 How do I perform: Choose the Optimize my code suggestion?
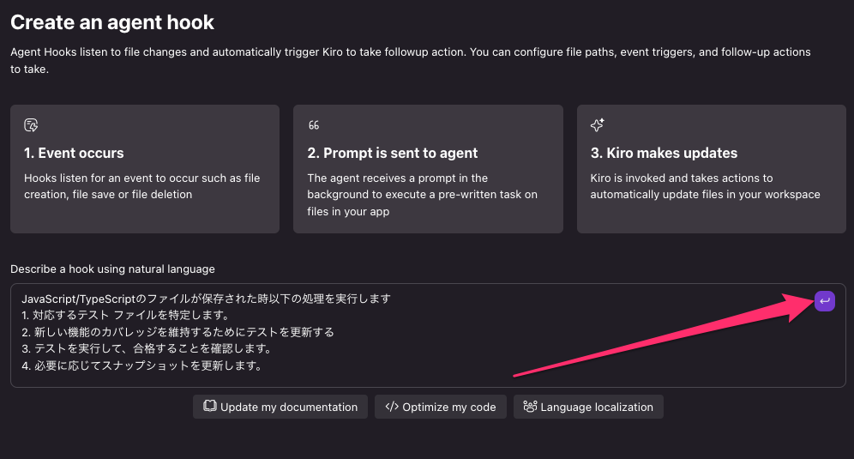(x=440, y=407)
